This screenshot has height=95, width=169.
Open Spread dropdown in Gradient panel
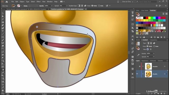click(x=154, y=56)
